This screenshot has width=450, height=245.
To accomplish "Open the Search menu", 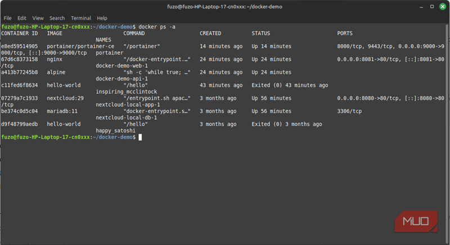I will 57,18.
